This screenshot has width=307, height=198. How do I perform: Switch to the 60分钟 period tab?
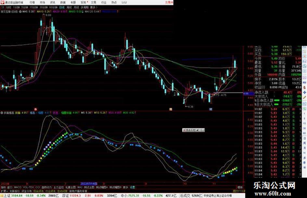pos(53,7)
